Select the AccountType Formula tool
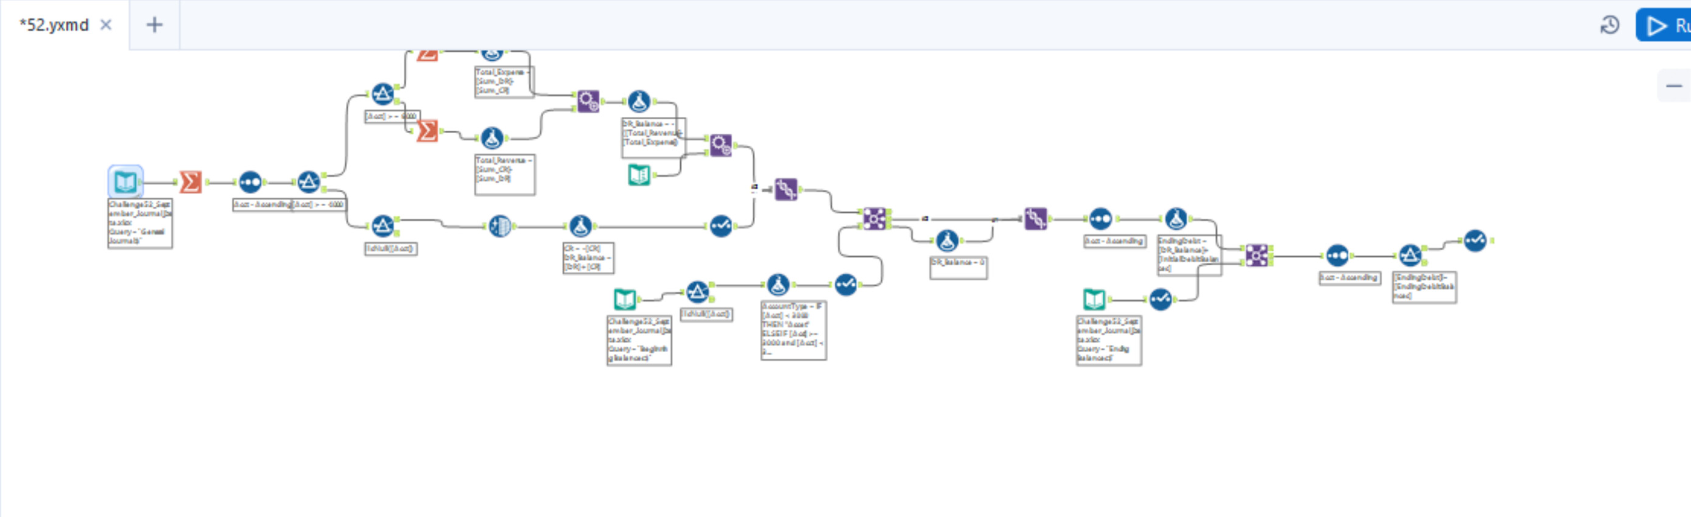 tap(778, 285)
